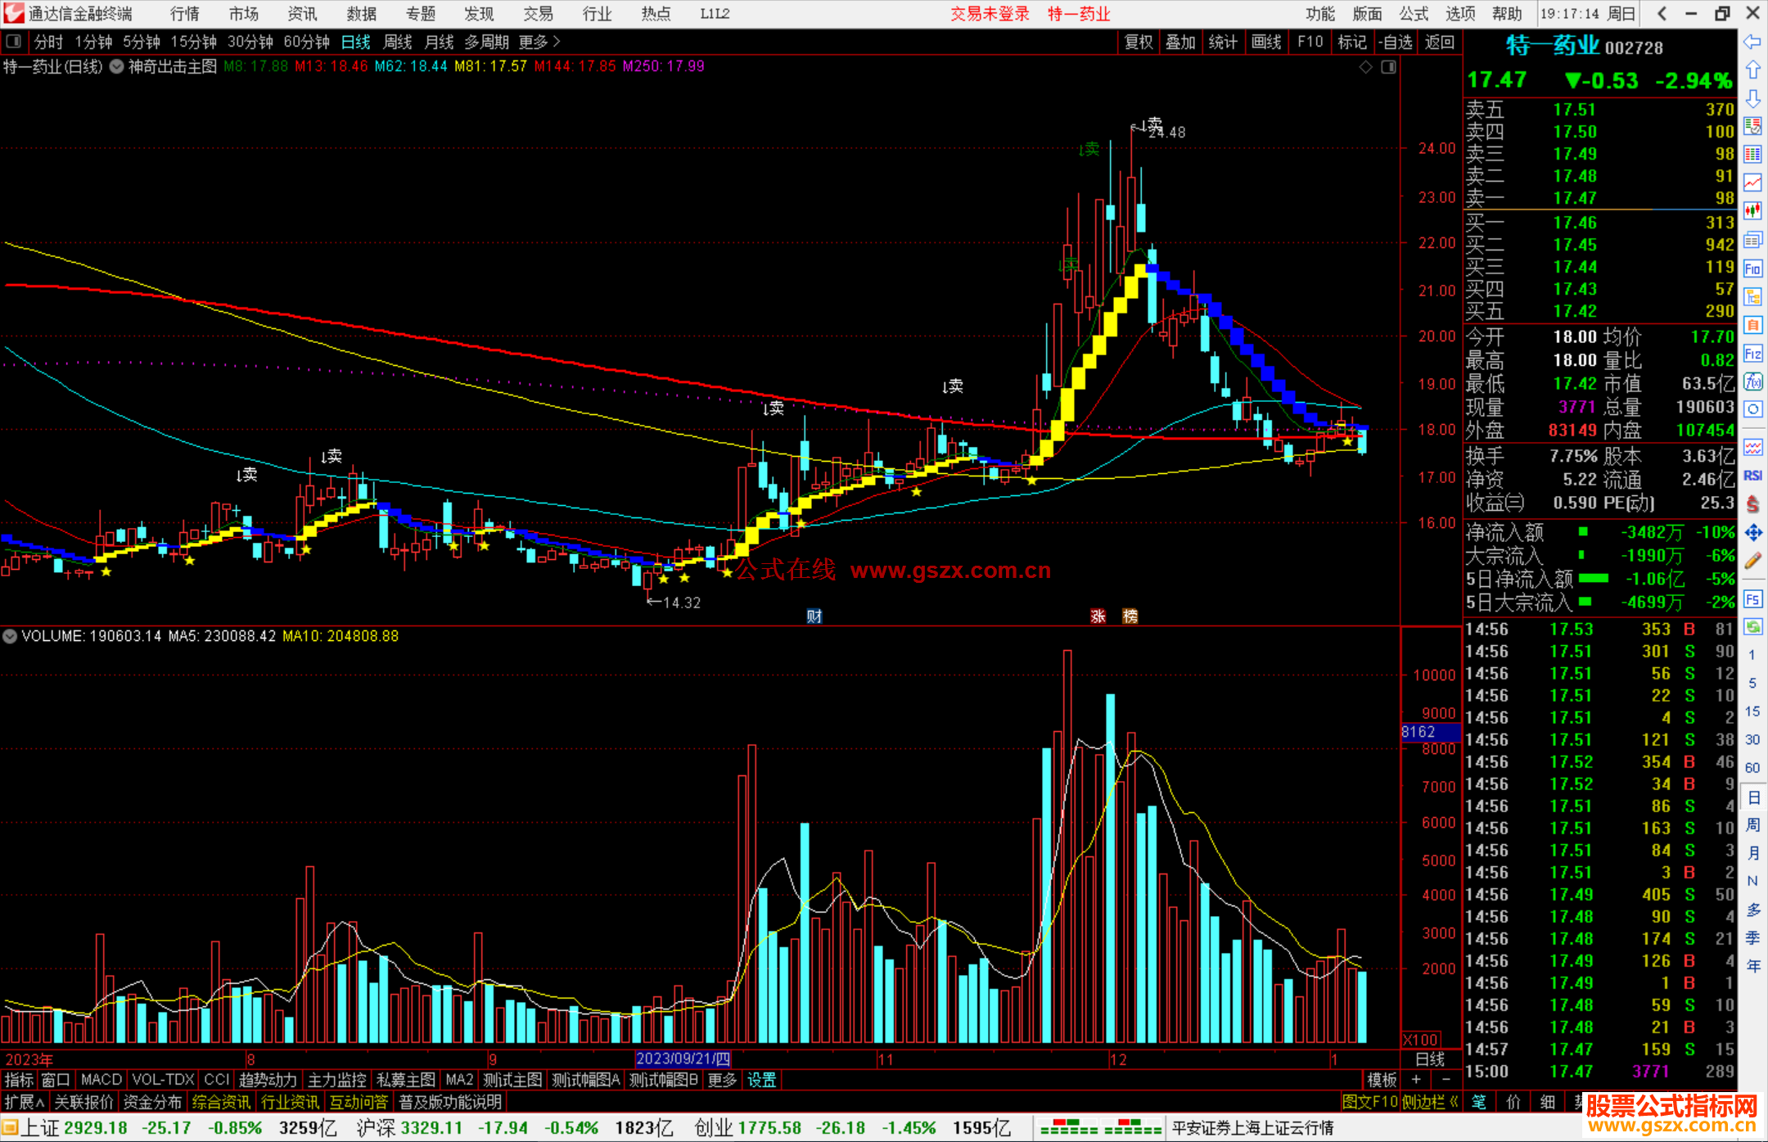1768x1142 pixels.
Task: Toggle the VOLUME indicator dropdown circle
Action: pyautogui.click(x=10, y=636)
